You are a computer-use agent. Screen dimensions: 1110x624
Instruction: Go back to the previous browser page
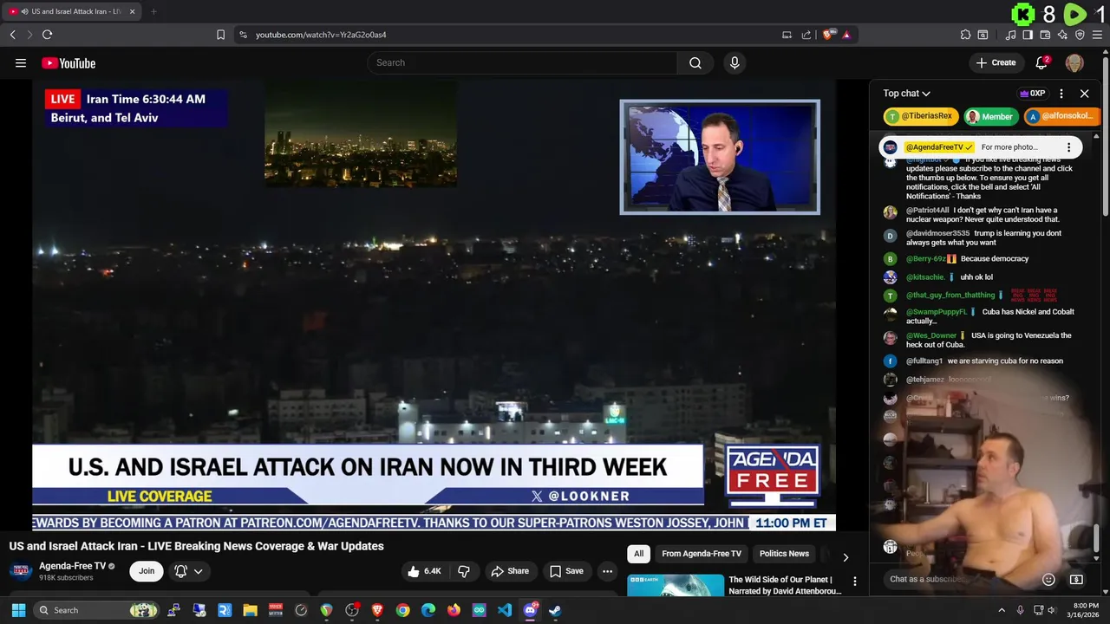(x=12, y=35)
